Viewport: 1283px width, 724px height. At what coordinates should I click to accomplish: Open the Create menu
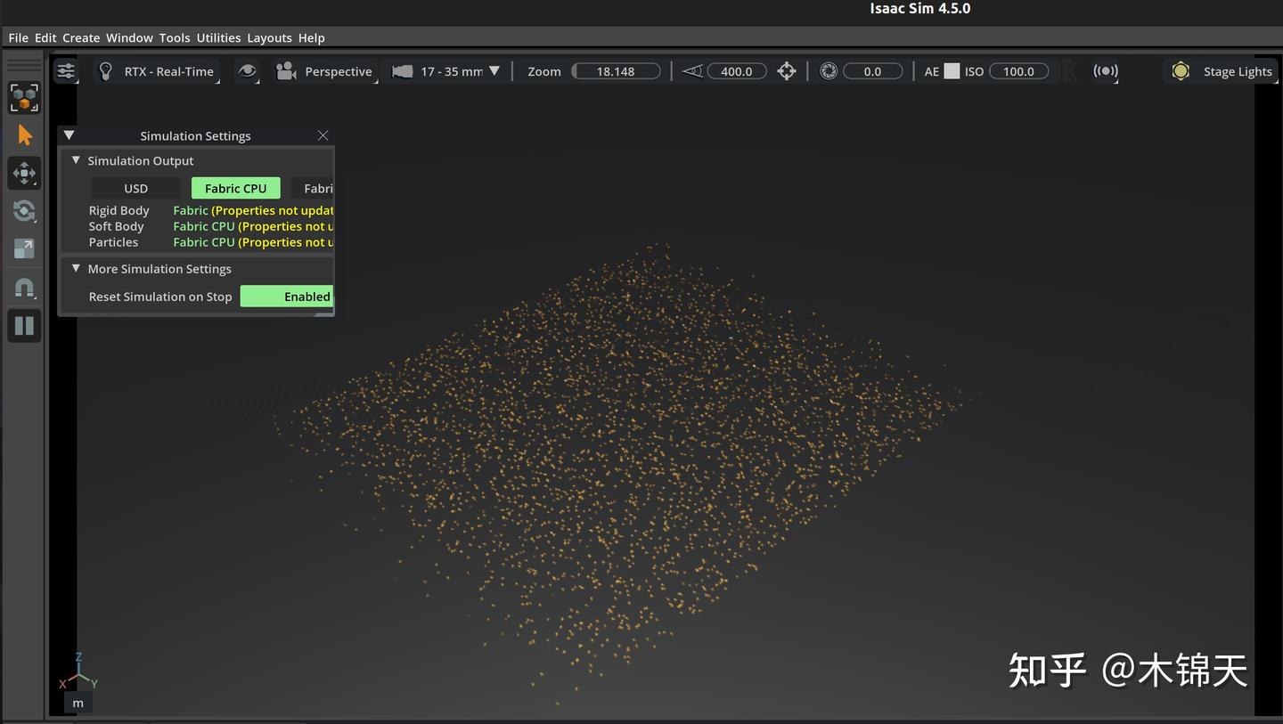[x=81, y=37]
